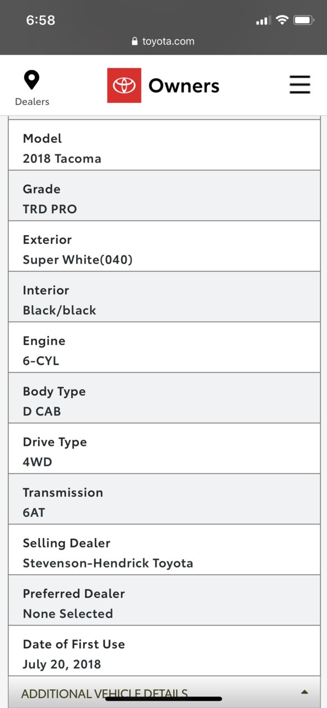Tap the battery status icon

point(304,20)
